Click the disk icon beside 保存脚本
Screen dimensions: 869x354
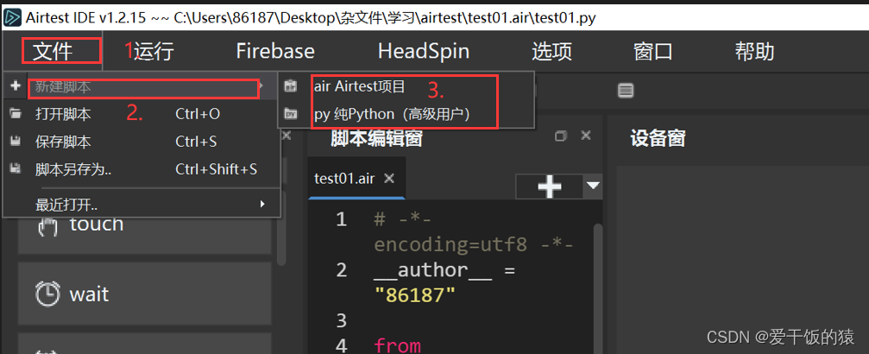click(16, 142)
